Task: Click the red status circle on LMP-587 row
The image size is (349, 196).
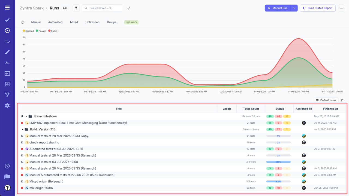Action: pos(22,123)
